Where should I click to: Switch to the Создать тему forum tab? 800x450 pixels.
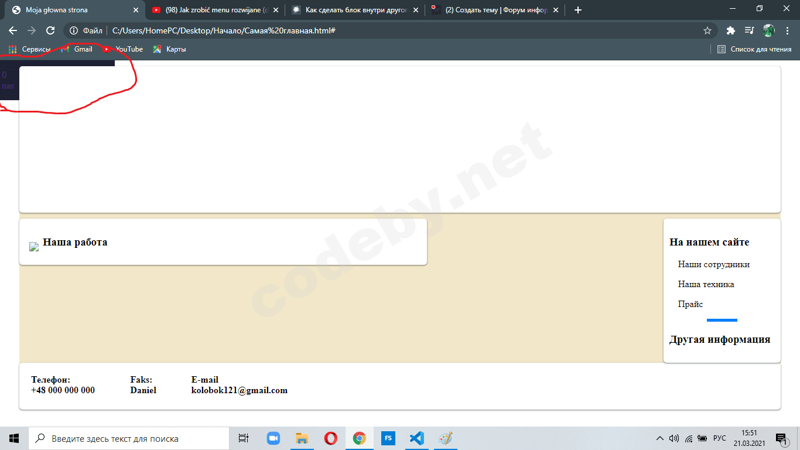tap(495, 10)
